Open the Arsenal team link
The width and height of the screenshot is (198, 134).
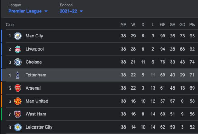(33, 88)
